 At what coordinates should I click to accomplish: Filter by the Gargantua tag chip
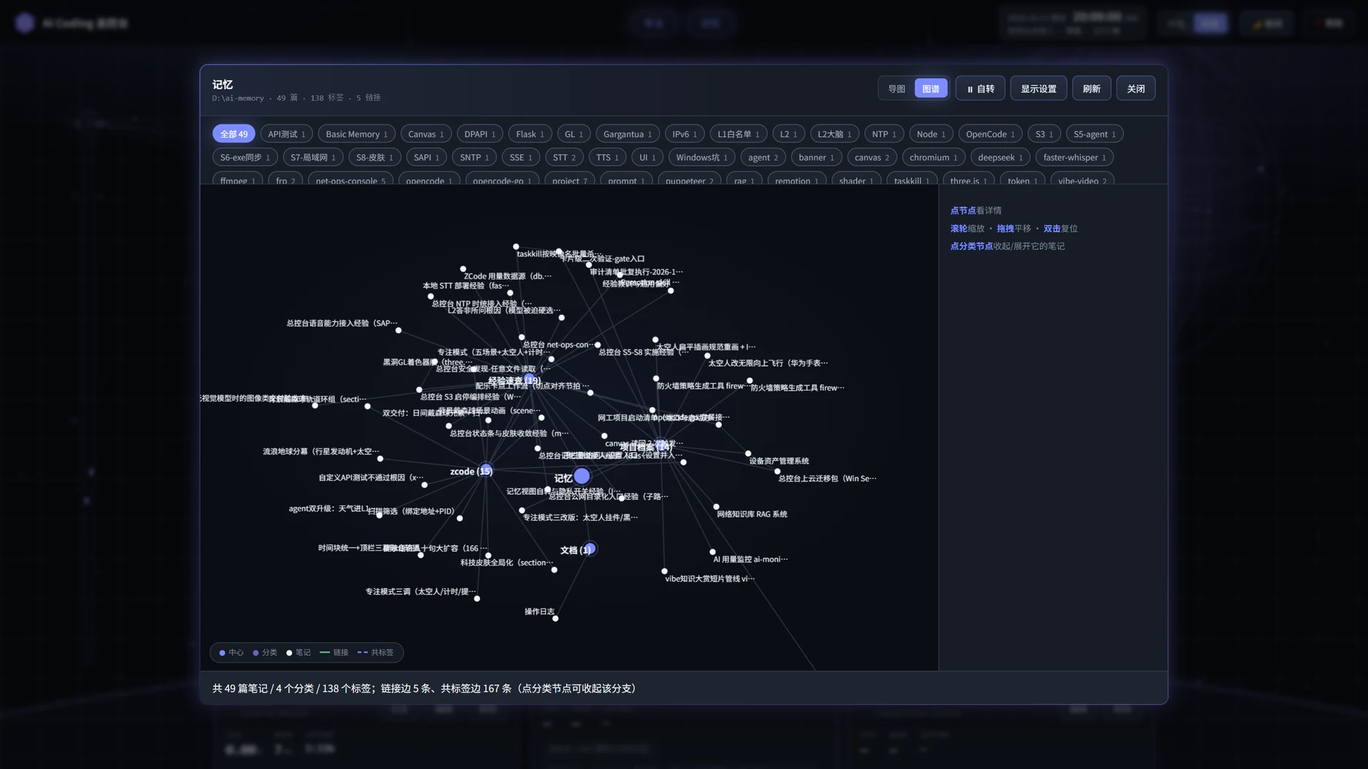pyautogui.click(x=627, y=134)
